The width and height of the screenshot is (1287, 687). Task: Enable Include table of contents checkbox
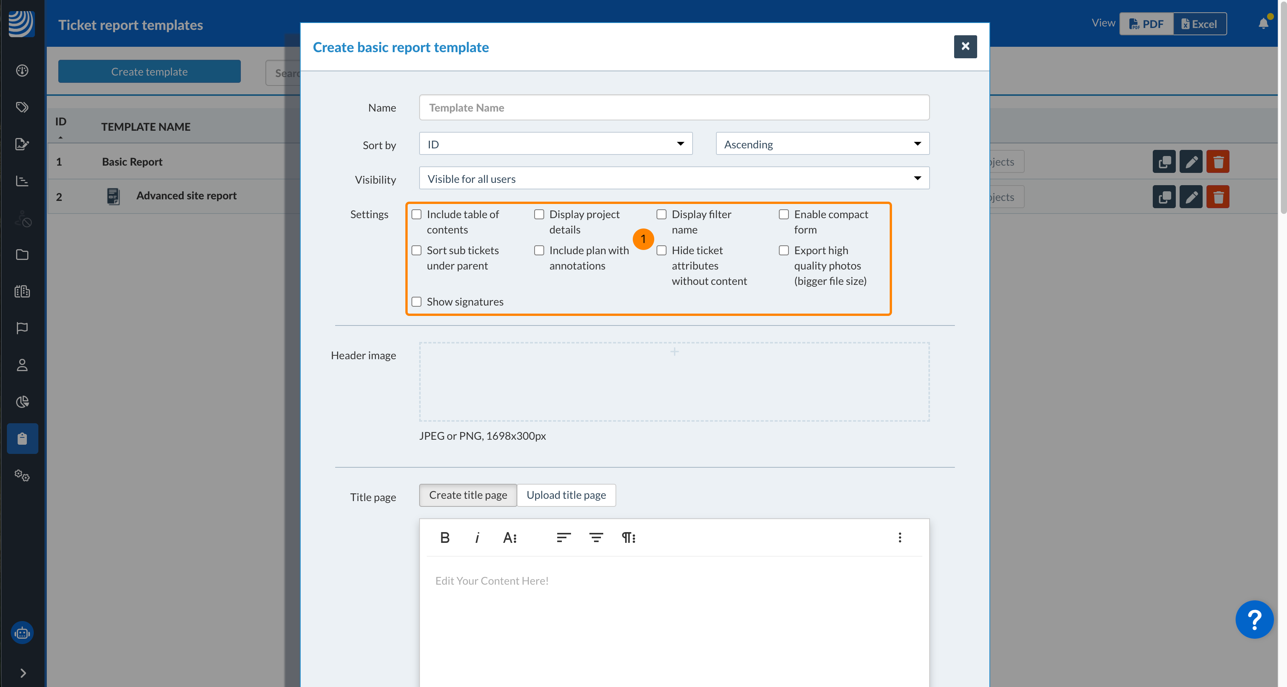[417, 215]
